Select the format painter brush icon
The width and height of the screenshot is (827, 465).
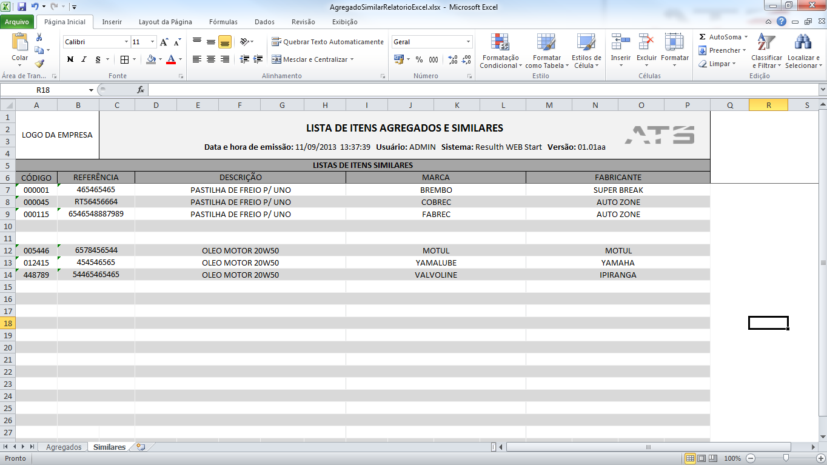coord(40,63)
